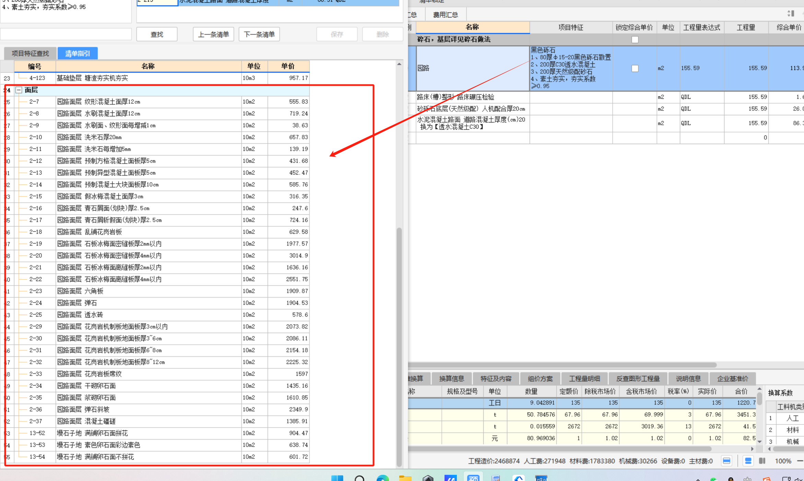This screenshot has height=481, width=804.
Task: Click the right arrow of the materials horizontal scrollbar
Action: [752, 449]
